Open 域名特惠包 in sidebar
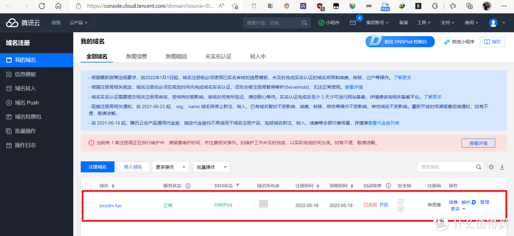This screenshot has width=514, height=236. pos(36,117)
